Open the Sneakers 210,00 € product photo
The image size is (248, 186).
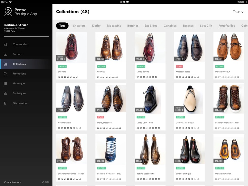point(71,47)
